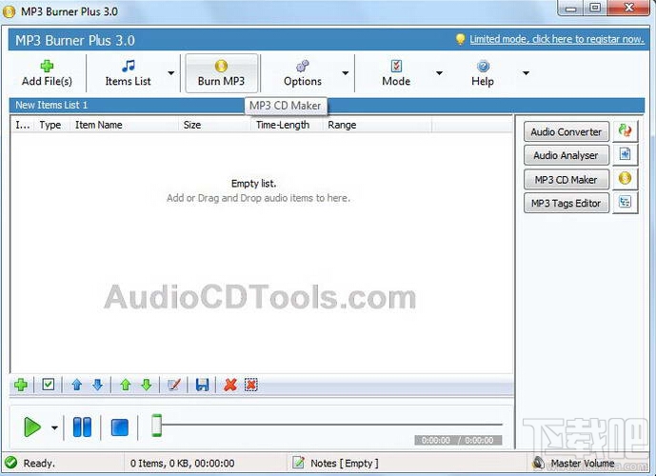
Task: Open the Audio Converter tool
Action: tap(567, 131)
